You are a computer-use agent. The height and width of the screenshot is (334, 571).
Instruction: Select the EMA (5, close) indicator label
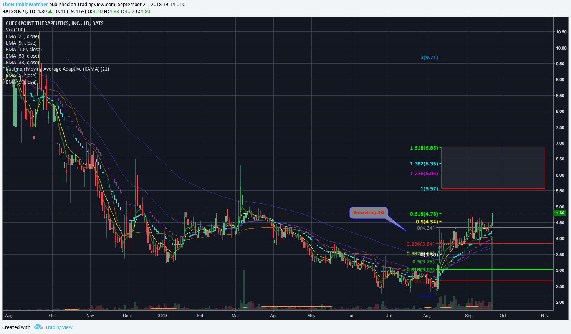click(x=21, y=76)
